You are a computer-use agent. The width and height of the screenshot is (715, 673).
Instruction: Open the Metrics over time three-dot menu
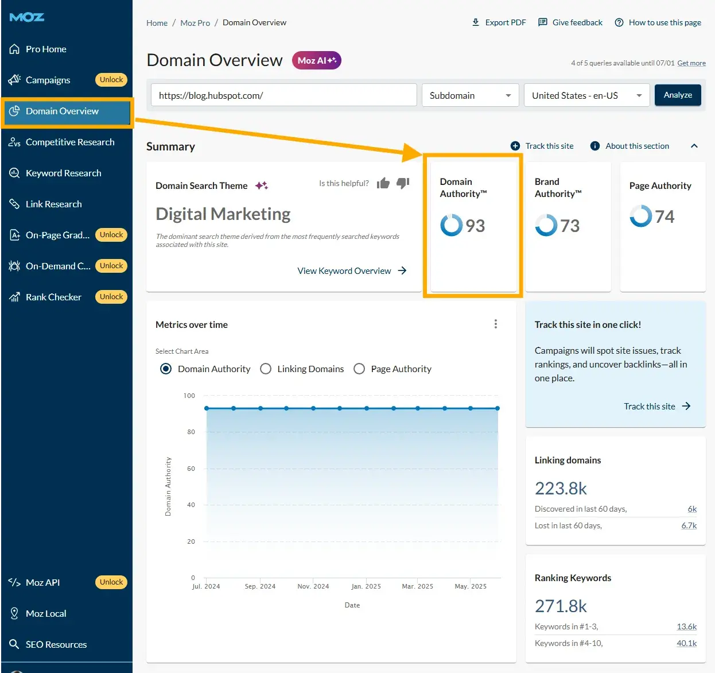tap(495, 324)
